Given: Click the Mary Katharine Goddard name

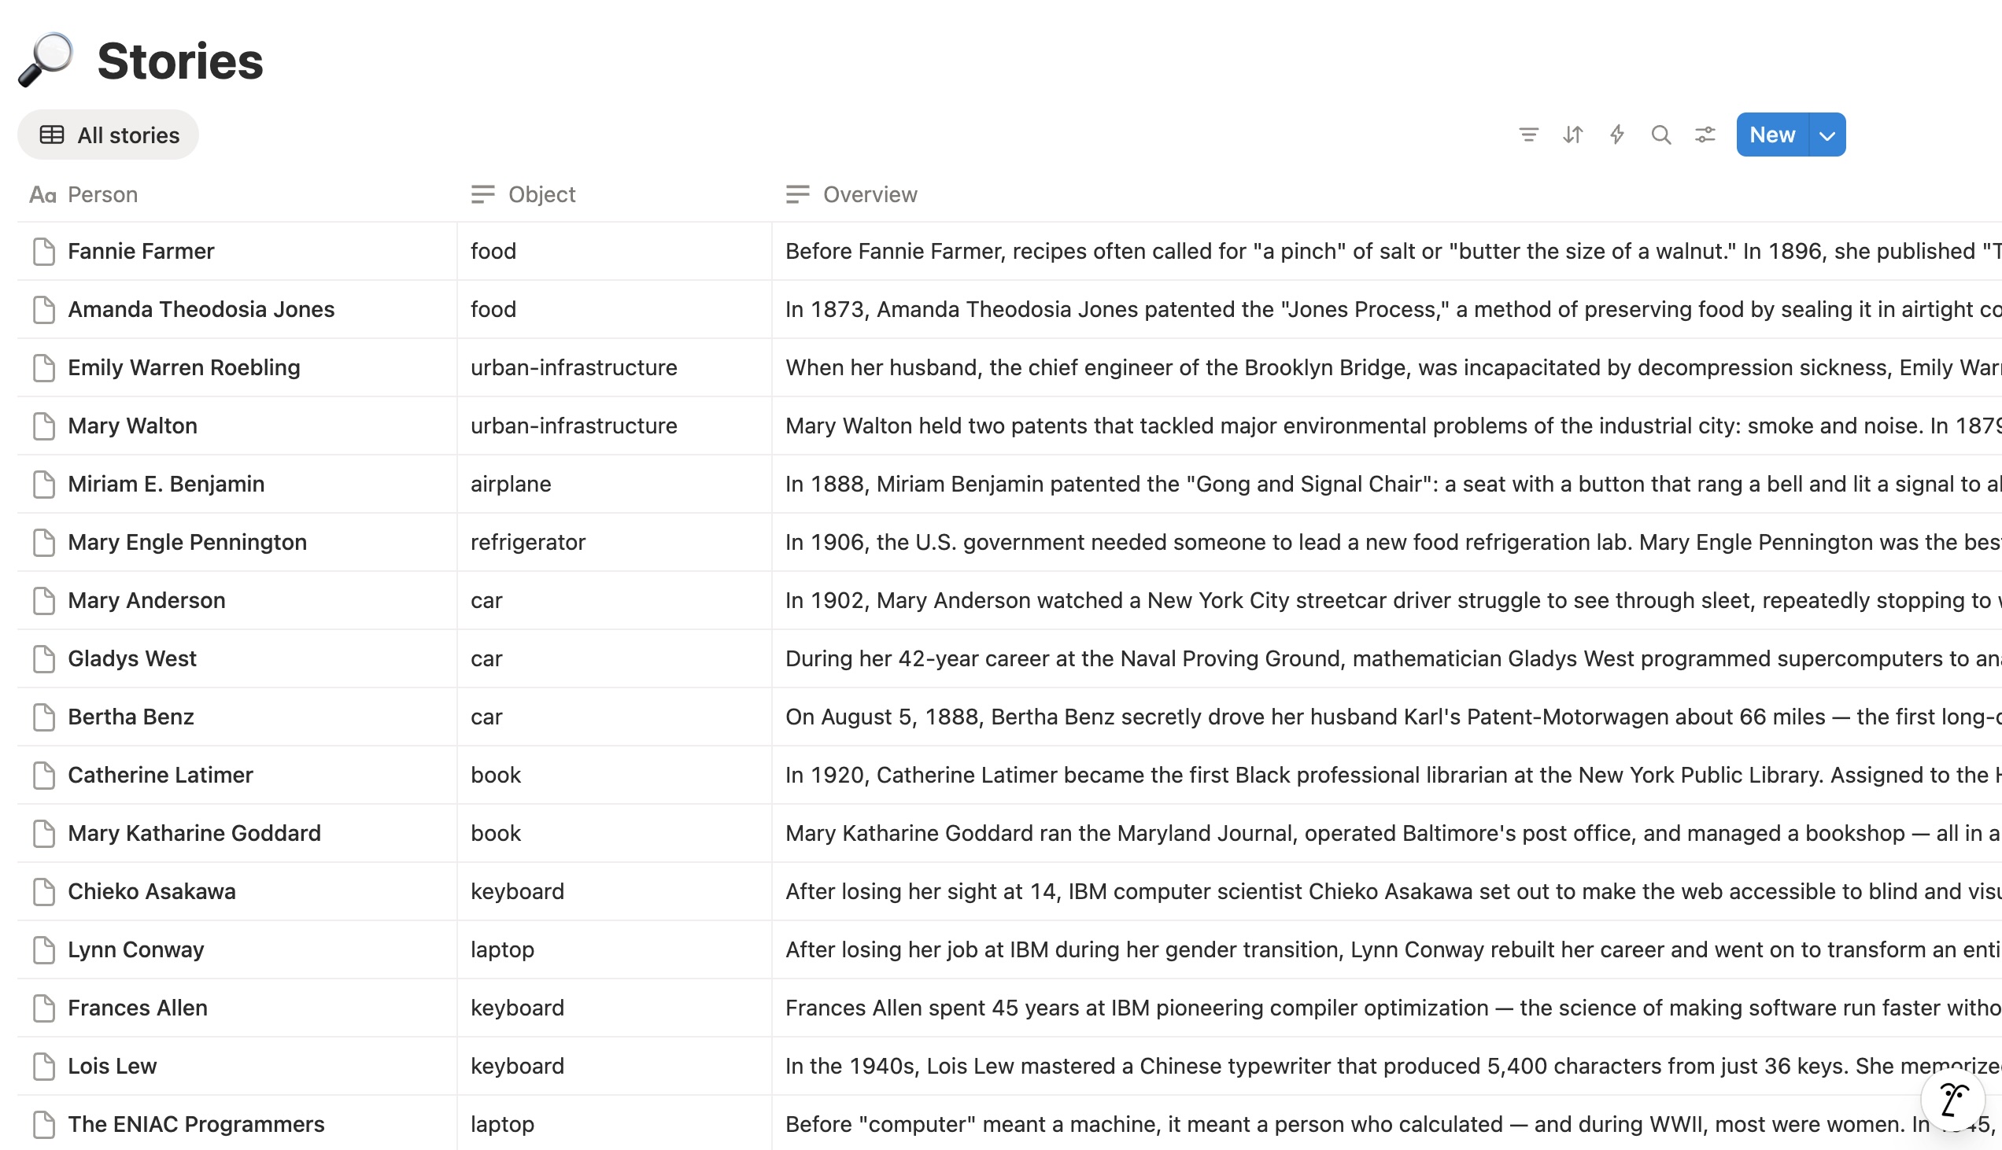Looking at the screenshot, I should 194,833.
